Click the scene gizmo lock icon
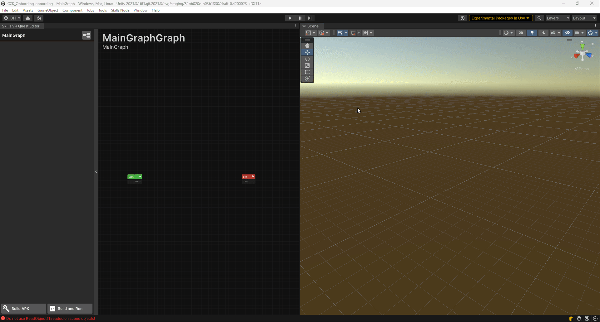The width and height of the screenshot is (600, 322). click(593, 44)
